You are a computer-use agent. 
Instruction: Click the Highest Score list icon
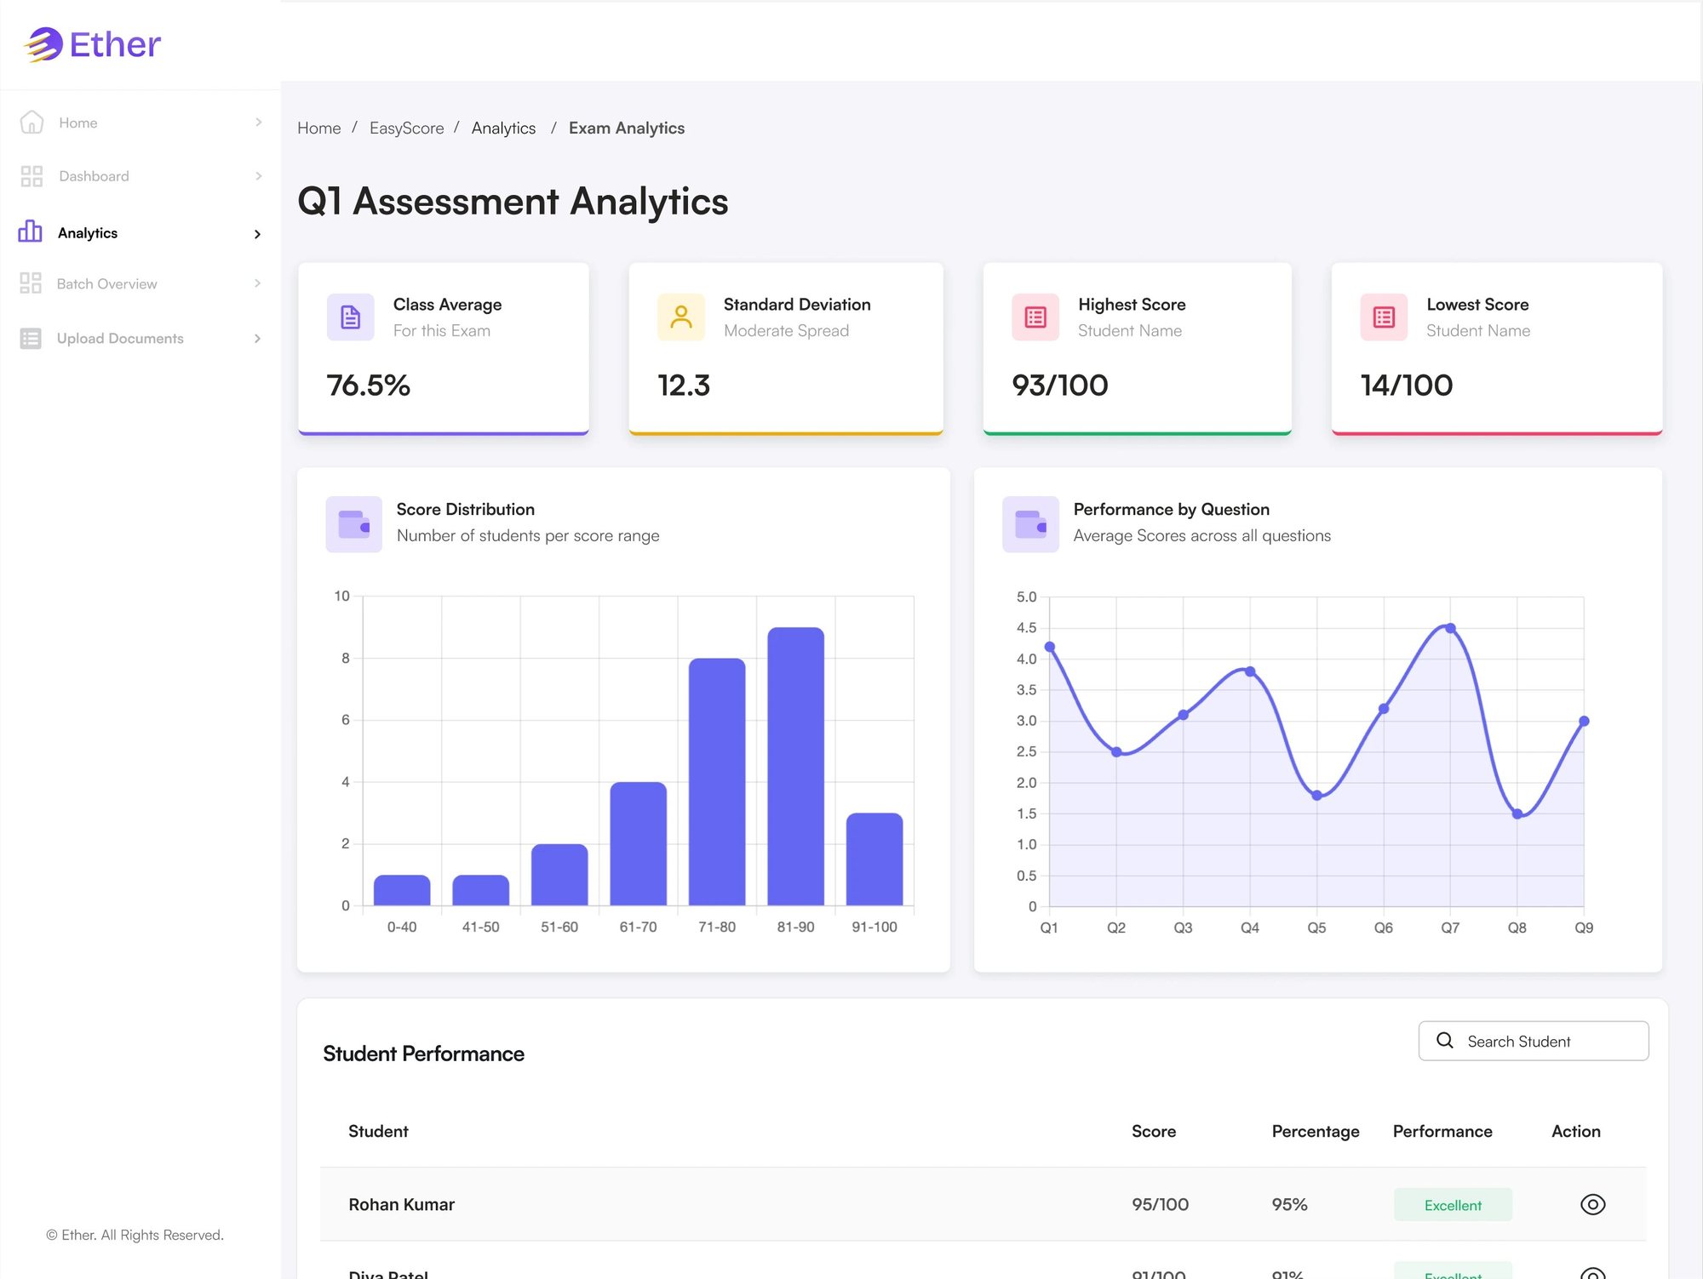click(1035, 317)
